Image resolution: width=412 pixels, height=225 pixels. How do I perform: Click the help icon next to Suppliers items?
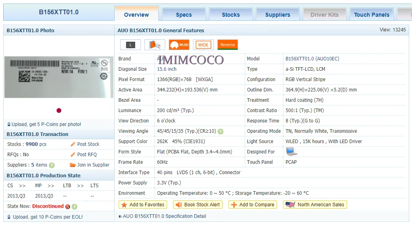tap(52, 165)
